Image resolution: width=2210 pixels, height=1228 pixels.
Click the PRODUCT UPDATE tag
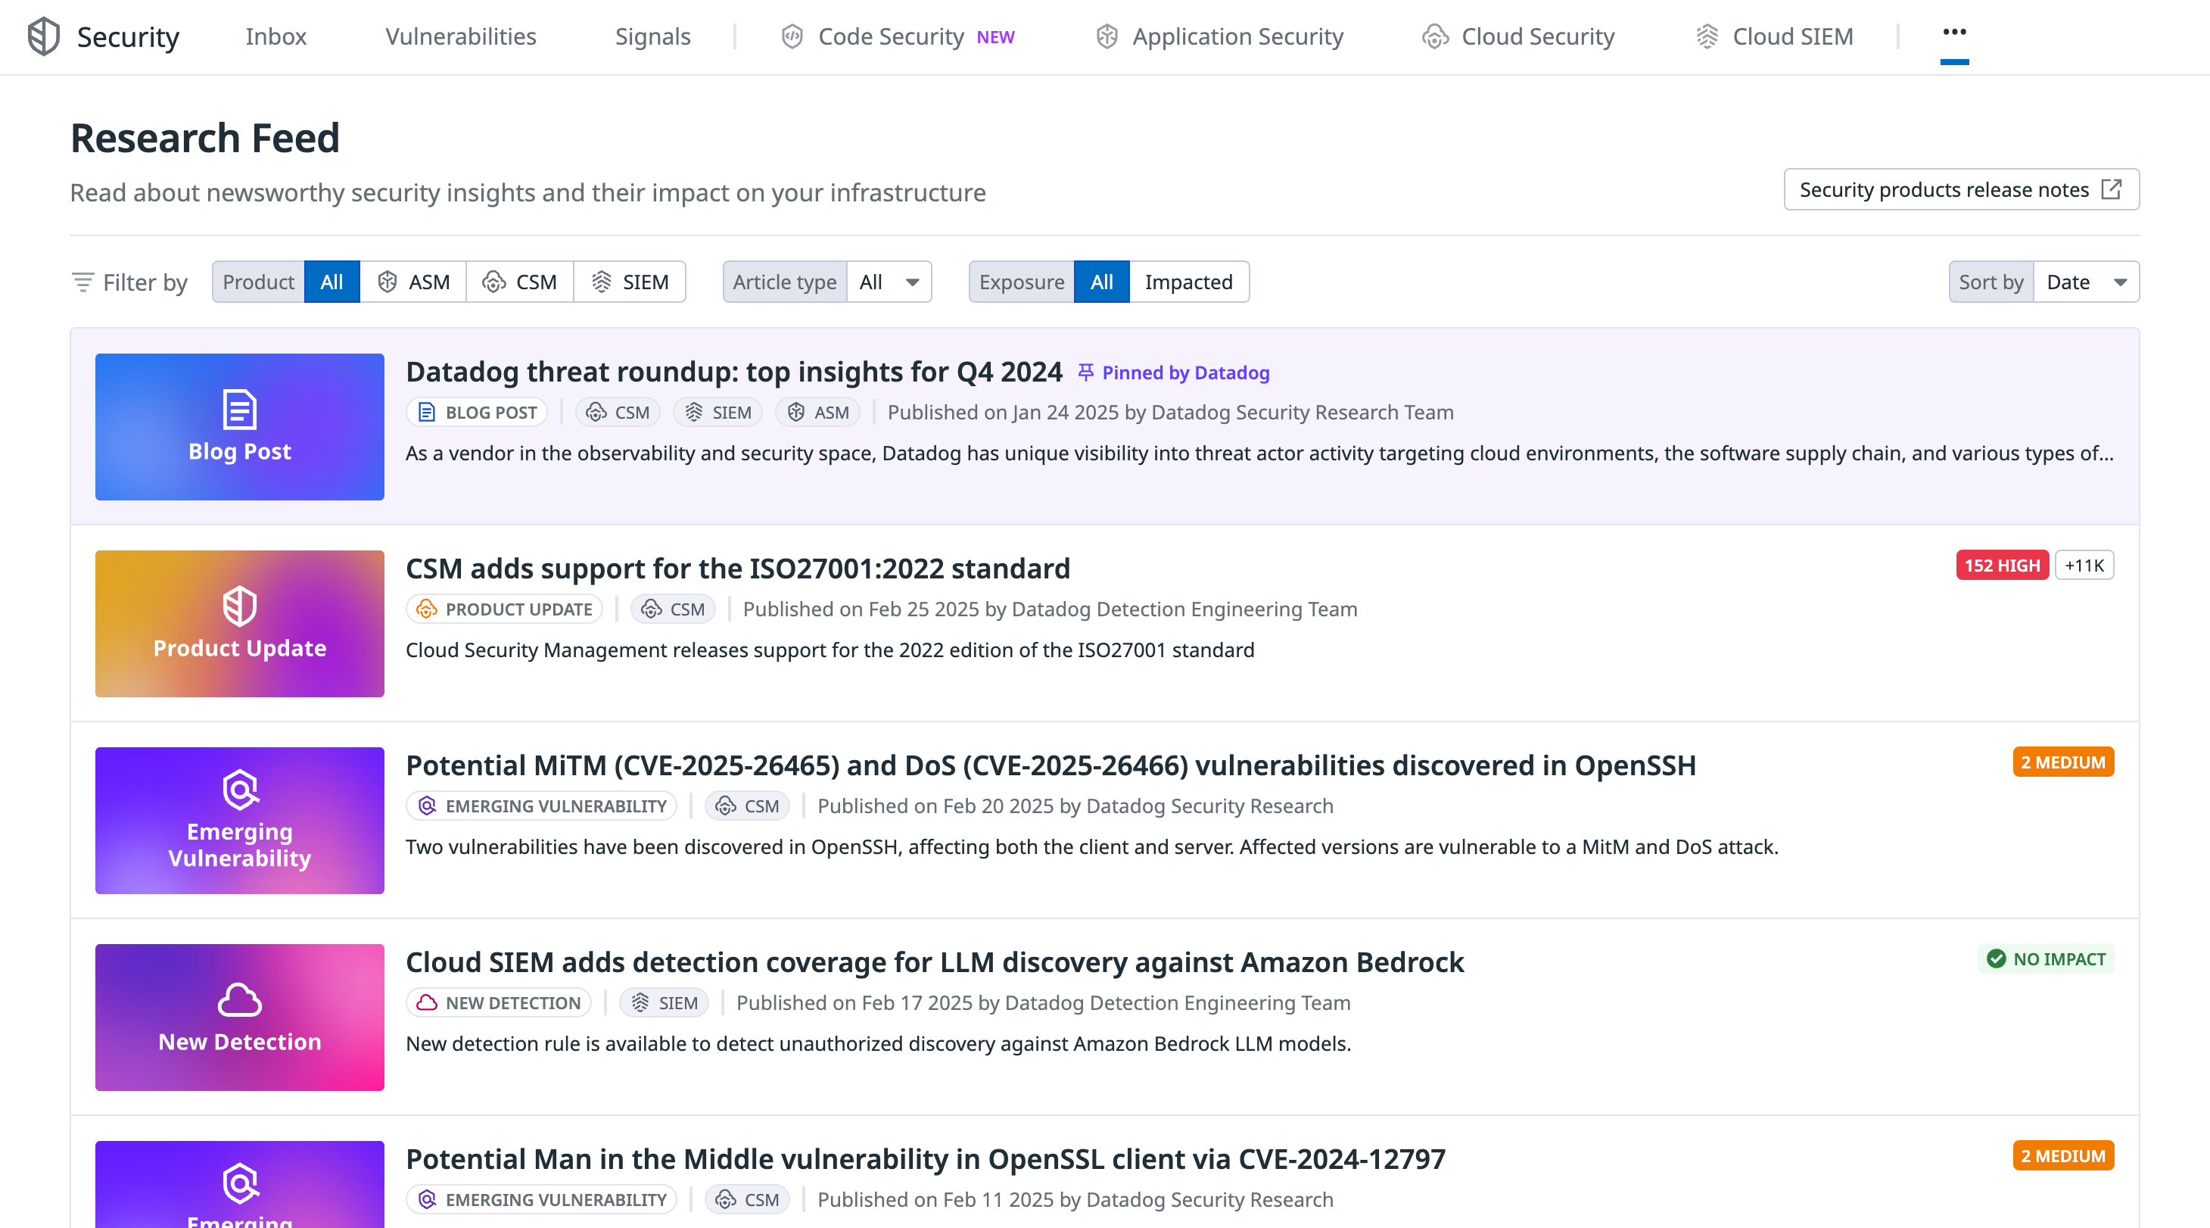pyautogui.click(x=505, y=609)
